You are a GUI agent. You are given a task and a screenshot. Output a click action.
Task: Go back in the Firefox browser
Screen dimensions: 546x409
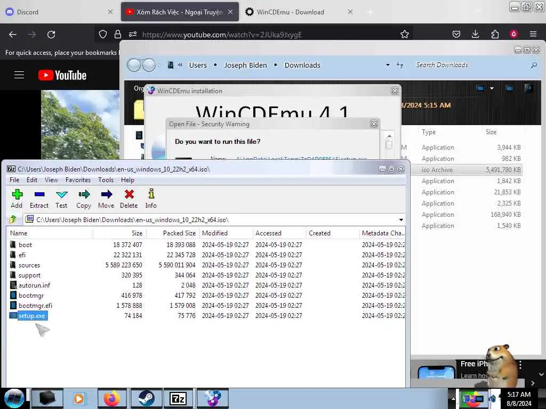13,35
